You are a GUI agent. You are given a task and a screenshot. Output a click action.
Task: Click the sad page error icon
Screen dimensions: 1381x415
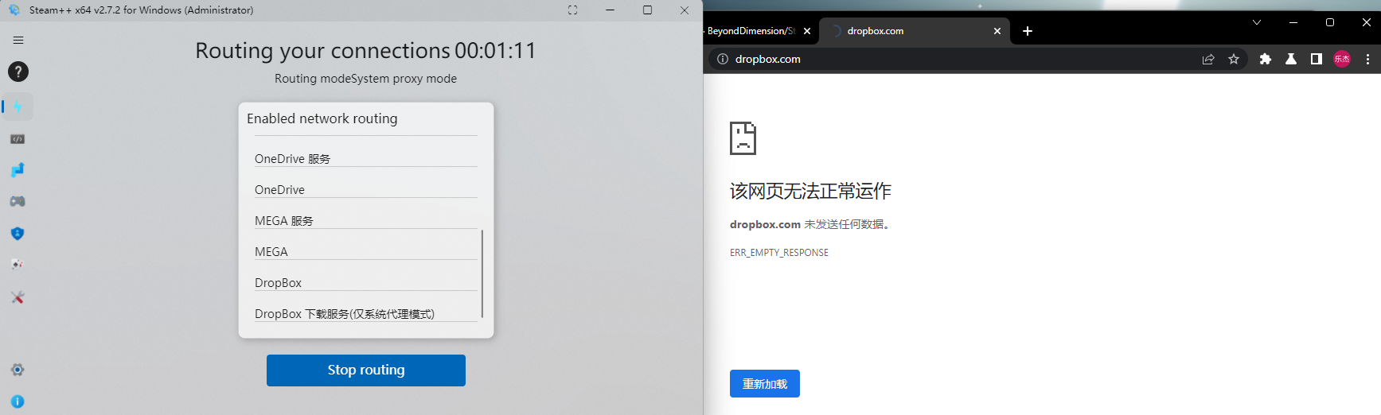pyautogui.click(x=743, y=138)
